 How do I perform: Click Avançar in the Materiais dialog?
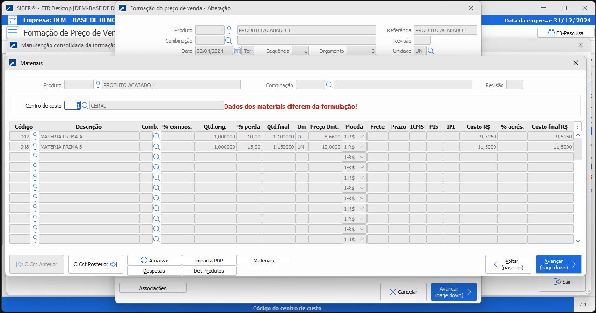[559, 264]
